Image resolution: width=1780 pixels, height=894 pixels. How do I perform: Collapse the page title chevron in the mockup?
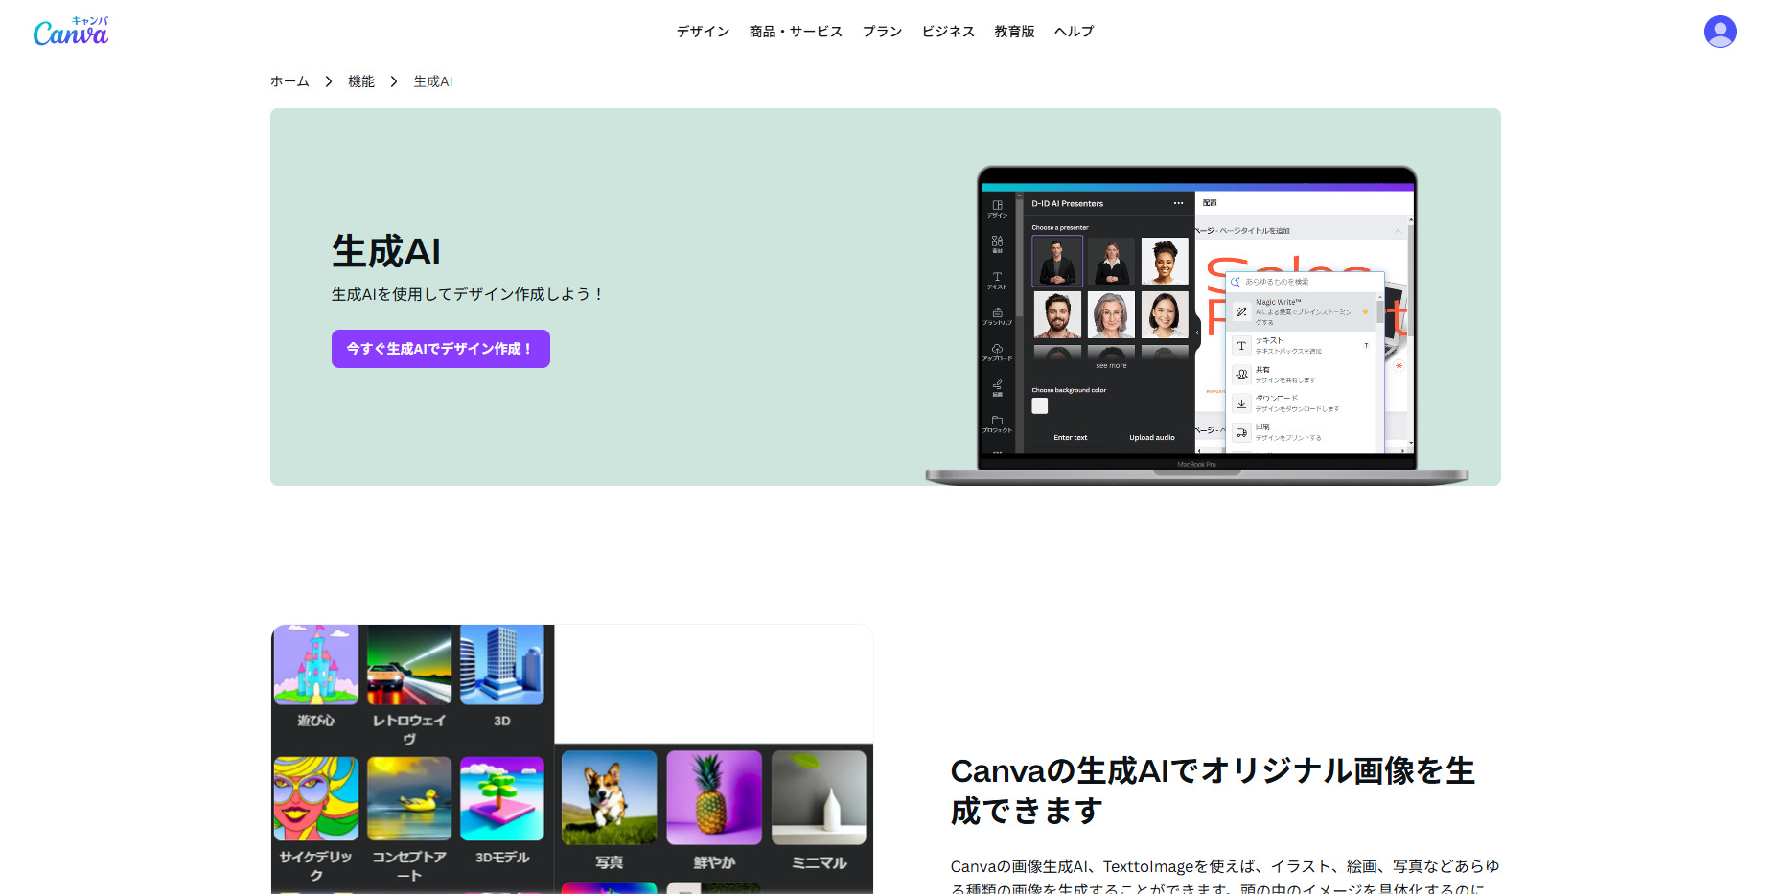[x=1398, y=231]
